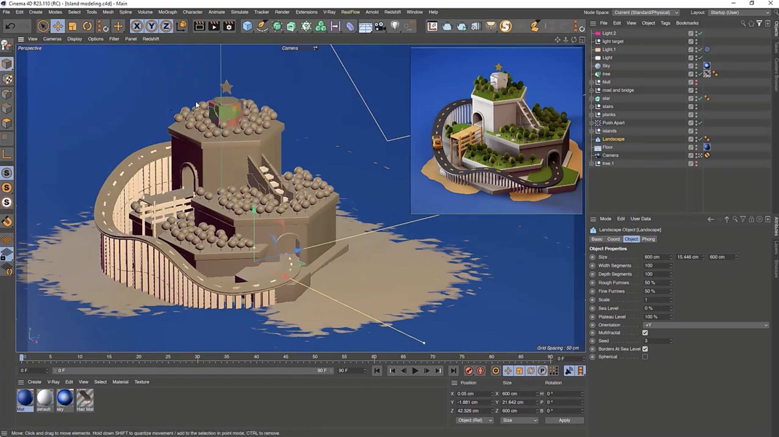Add a Cube primitive from the toolbar
779x437 pixels.
click(x=247, y=26)
